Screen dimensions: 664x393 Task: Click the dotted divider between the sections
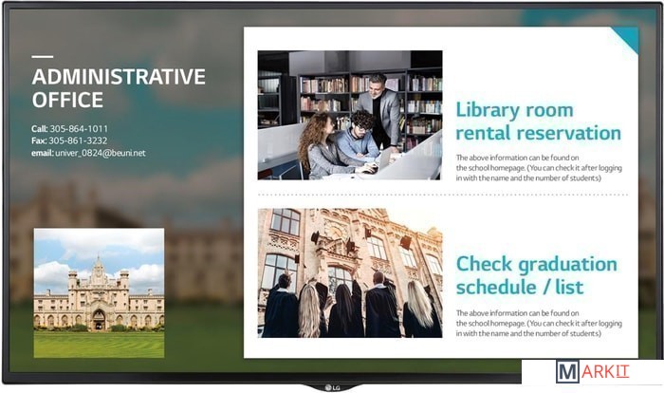pyautogui.click(x=442, y=195)
